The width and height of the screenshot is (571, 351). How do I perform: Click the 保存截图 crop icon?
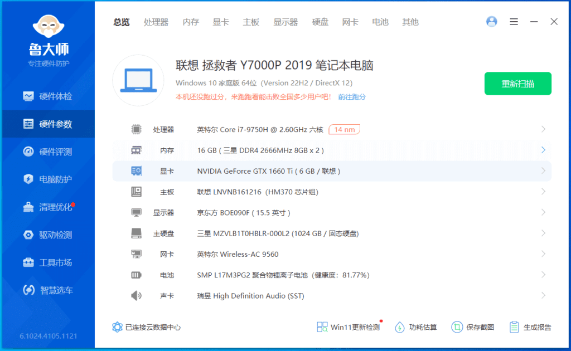pyautogui.click(x=457, y=327)
